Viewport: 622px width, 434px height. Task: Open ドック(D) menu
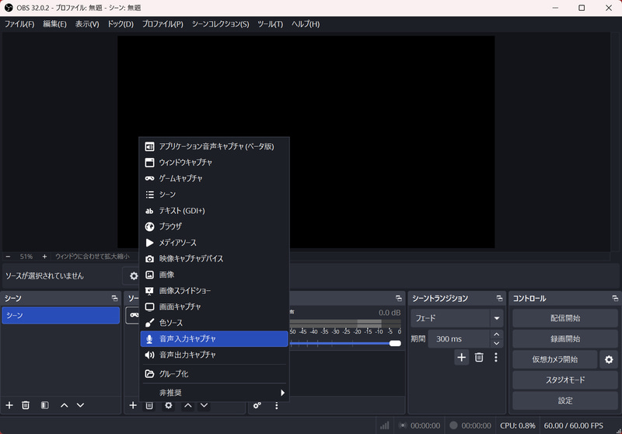pyautogui.click(x=121, y=24)
